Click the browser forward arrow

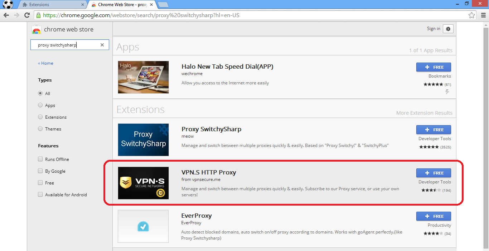click(16, 15)
